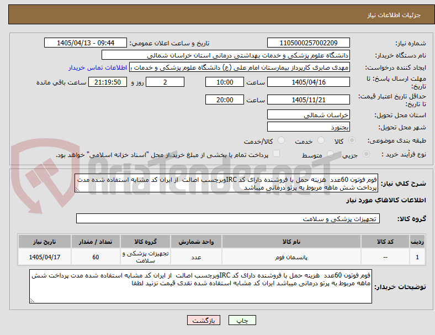The image size is (435, 335).
Task: Click the resize grip of description textarea
Action: tap(77, 190)
